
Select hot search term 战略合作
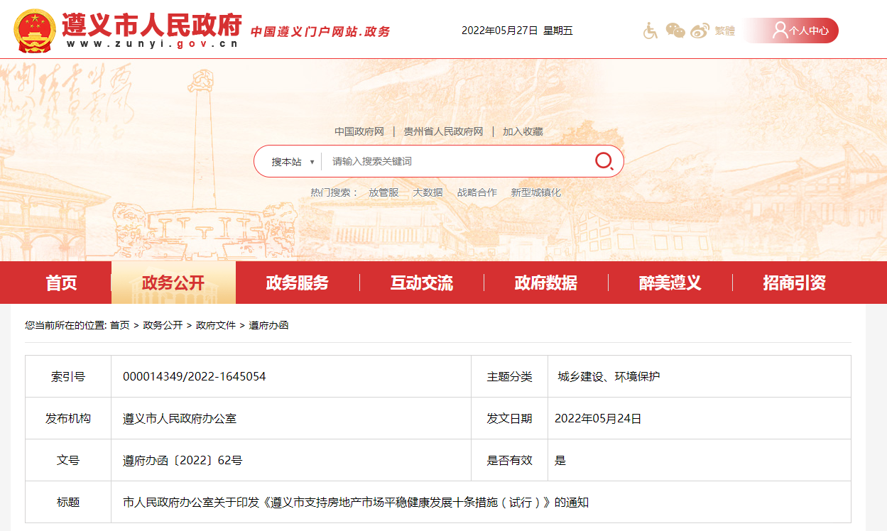click(x=477, y=192)
